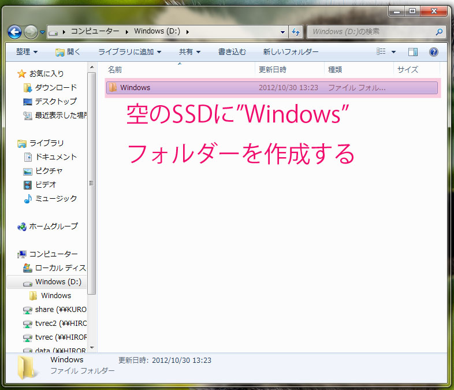Click 書き込む in the toolbar

click(232, 52)
